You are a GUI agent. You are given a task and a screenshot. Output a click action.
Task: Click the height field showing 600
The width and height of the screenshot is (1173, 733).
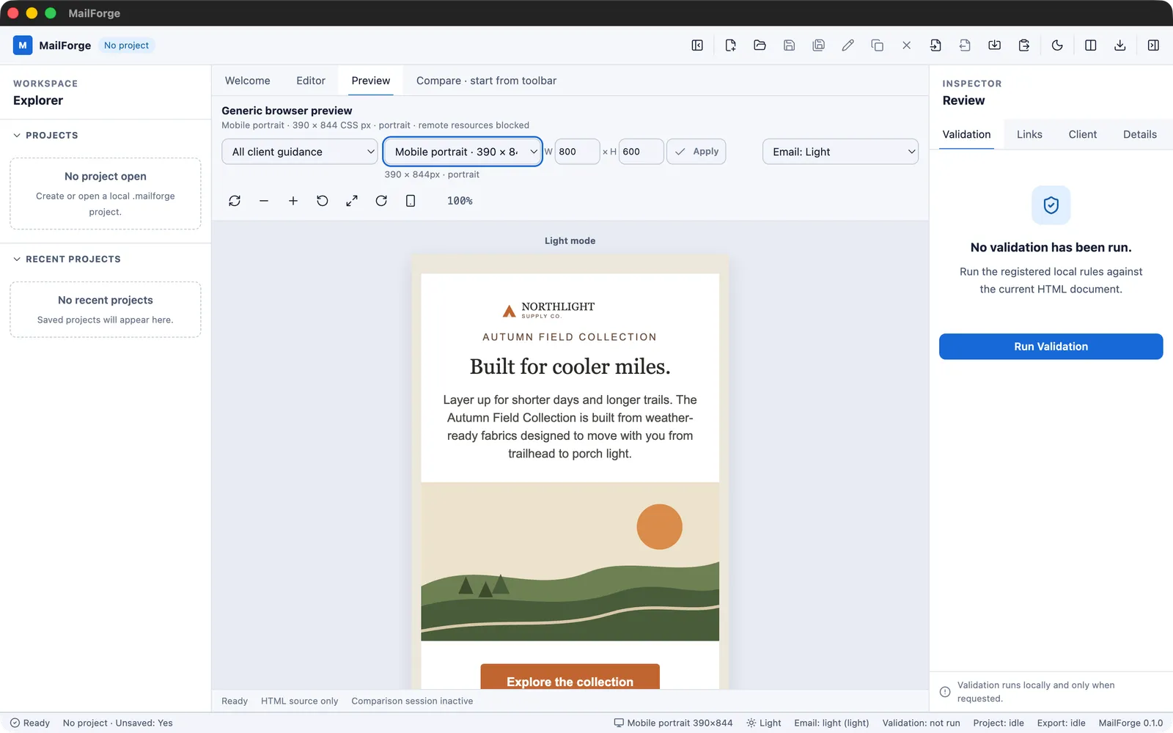[x=641, y=152]
